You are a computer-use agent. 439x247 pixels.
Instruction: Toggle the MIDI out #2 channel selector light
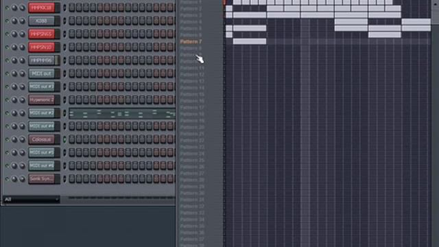point(64,113)
